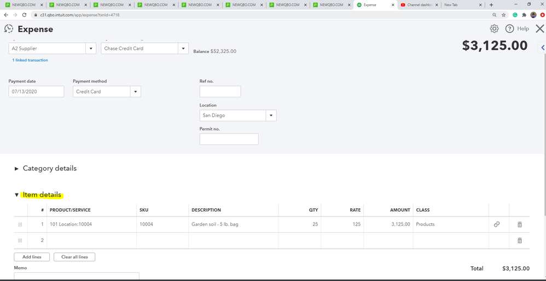Bookmark this page with star icon

click(503, 15)
